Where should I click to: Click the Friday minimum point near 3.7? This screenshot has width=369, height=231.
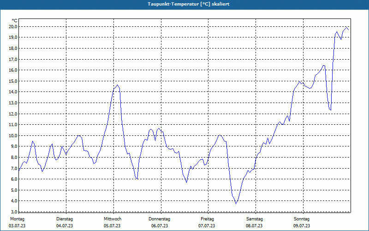coord(236,204)
